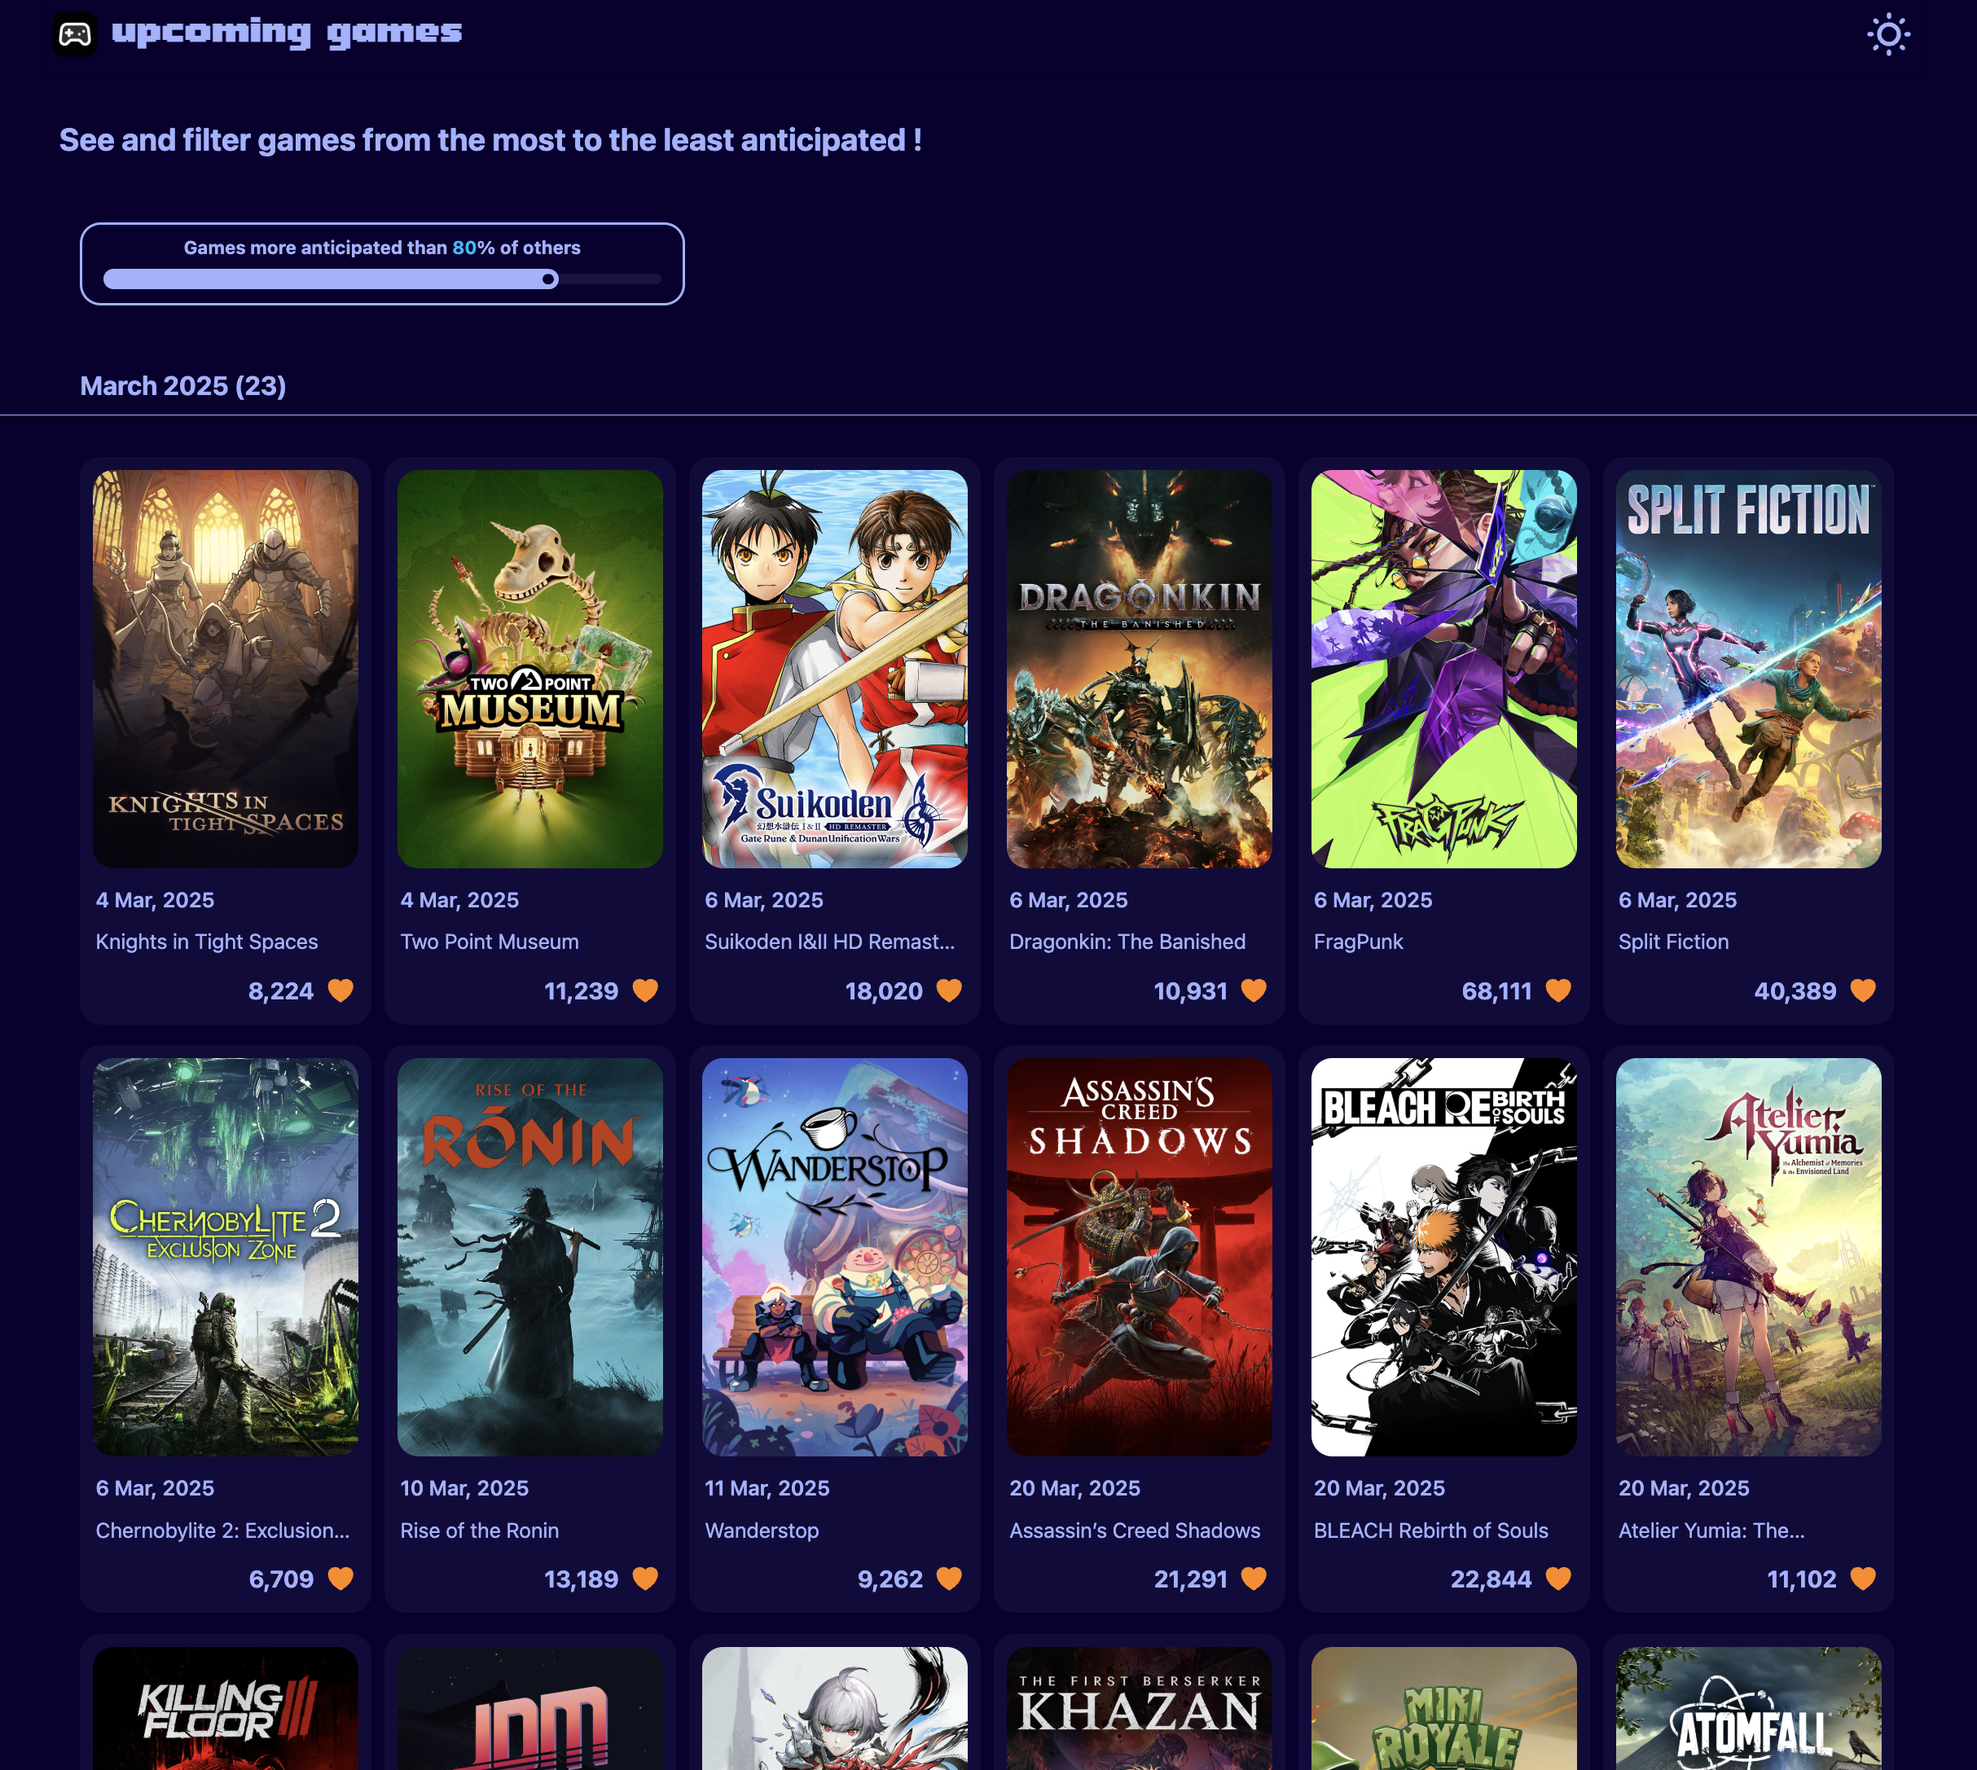The image size is (1977, 1770).
Task: Open The First Berserker Khazan cover
Action: [x=1139, y=1709]
